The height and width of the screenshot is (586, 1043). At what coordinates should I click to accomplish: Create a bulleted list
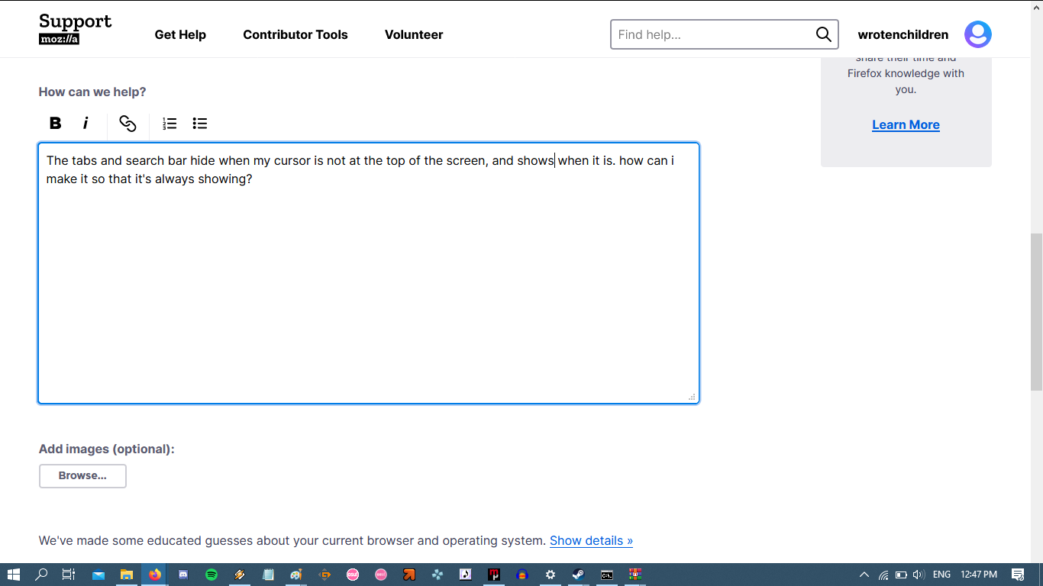tap(199, 123)
